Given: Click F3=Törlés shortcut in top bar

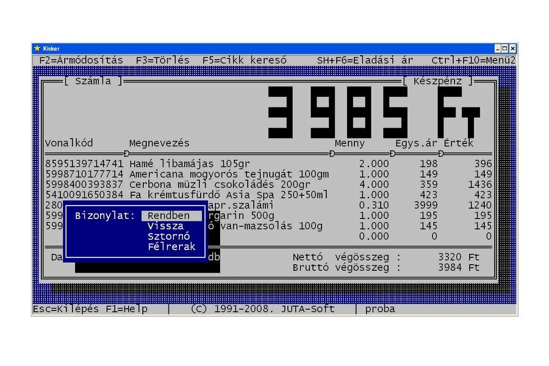Looking at the screenshot, I should [162, 60].
